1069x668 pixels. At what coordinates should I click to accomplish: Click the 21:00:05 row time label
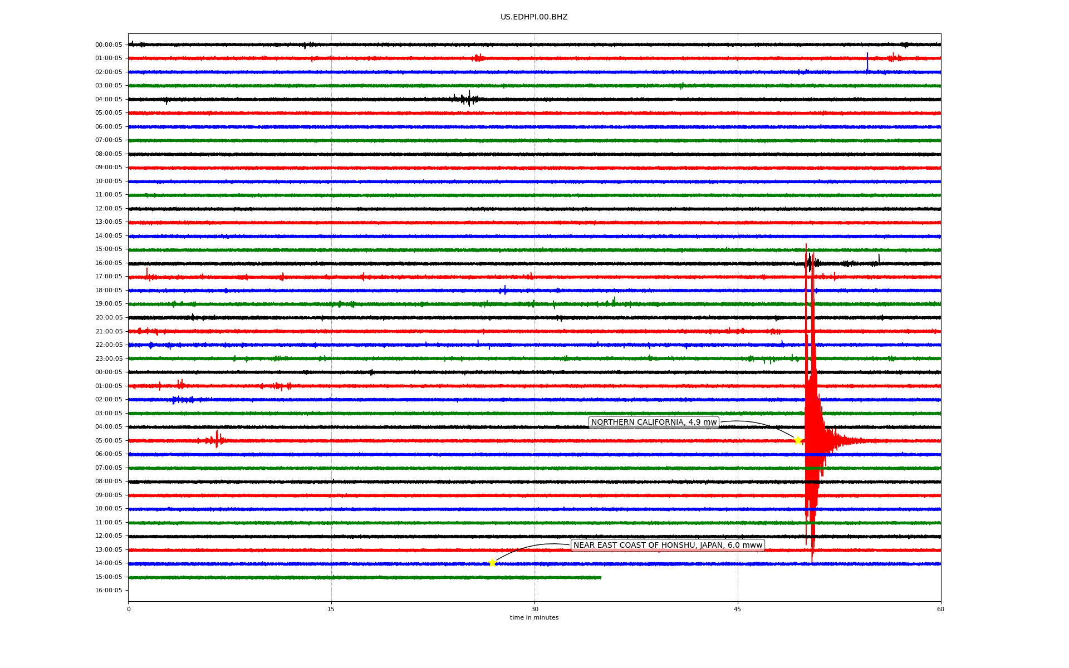point(109,331)
